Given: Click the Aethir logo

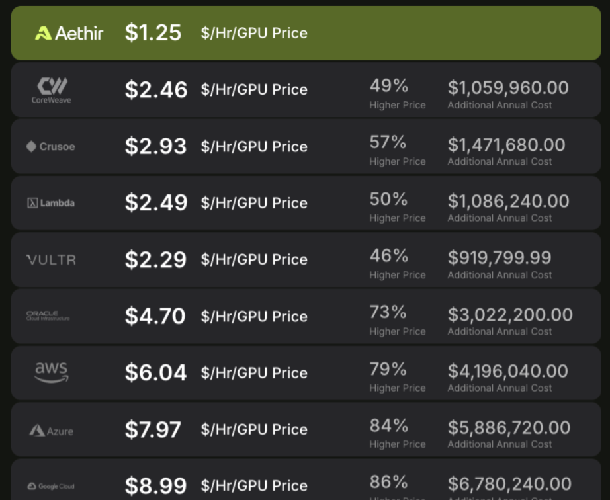Looking at the screenshot, I should (x=69, y=34).
